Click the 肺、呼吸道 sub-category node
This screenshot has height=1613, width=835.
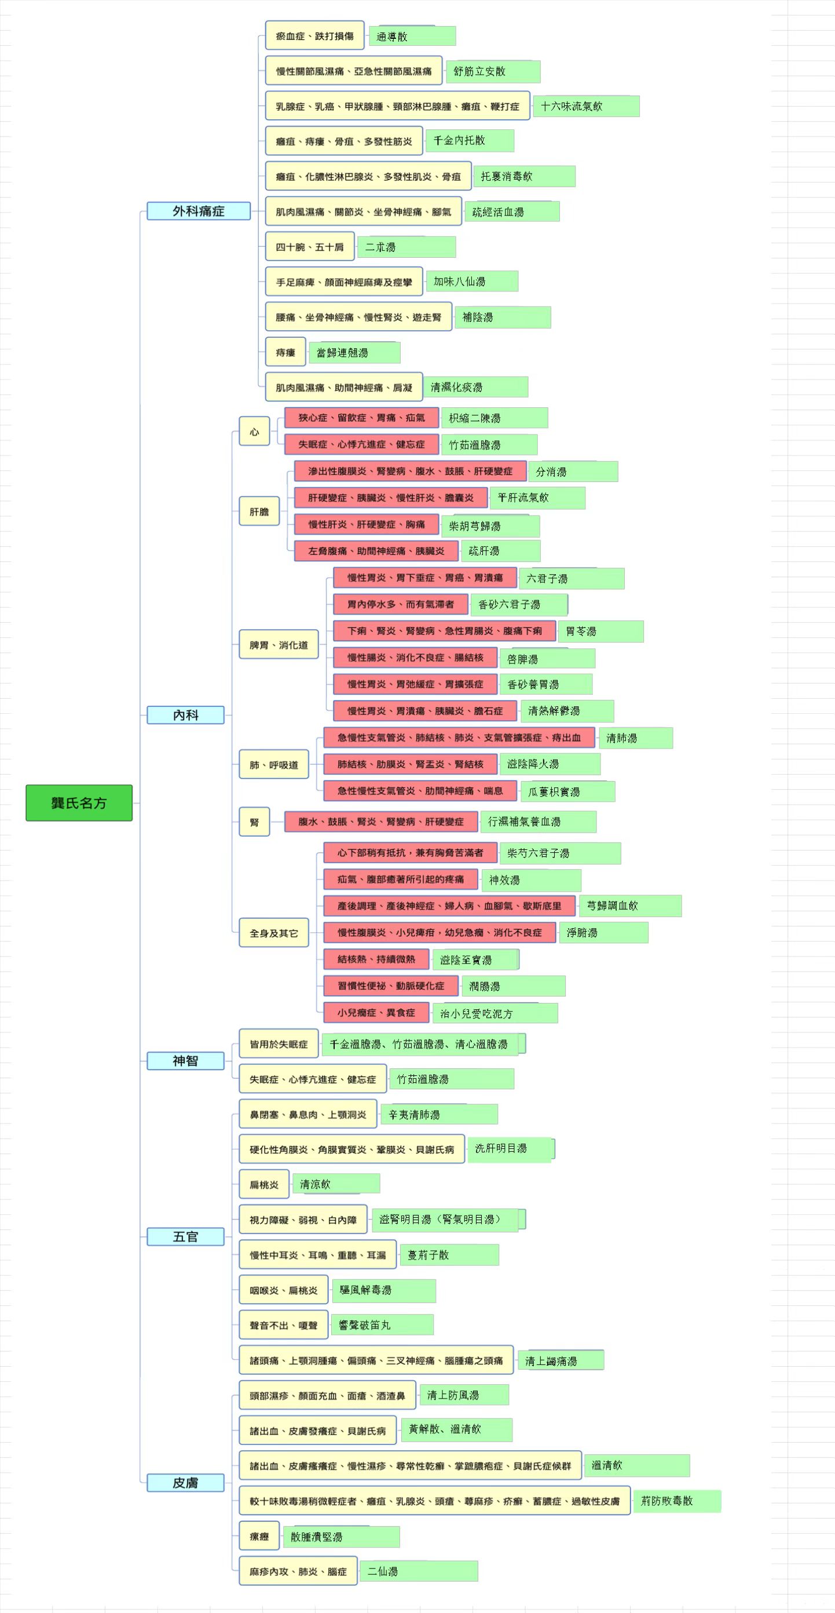click(273, 765)
